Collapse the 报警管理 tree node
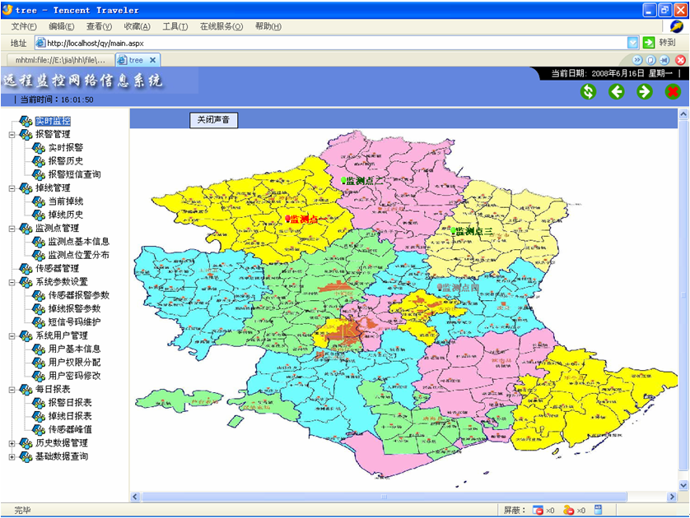Image resolution: width=690 pixels, height=518 pixels. coord(12,134)
